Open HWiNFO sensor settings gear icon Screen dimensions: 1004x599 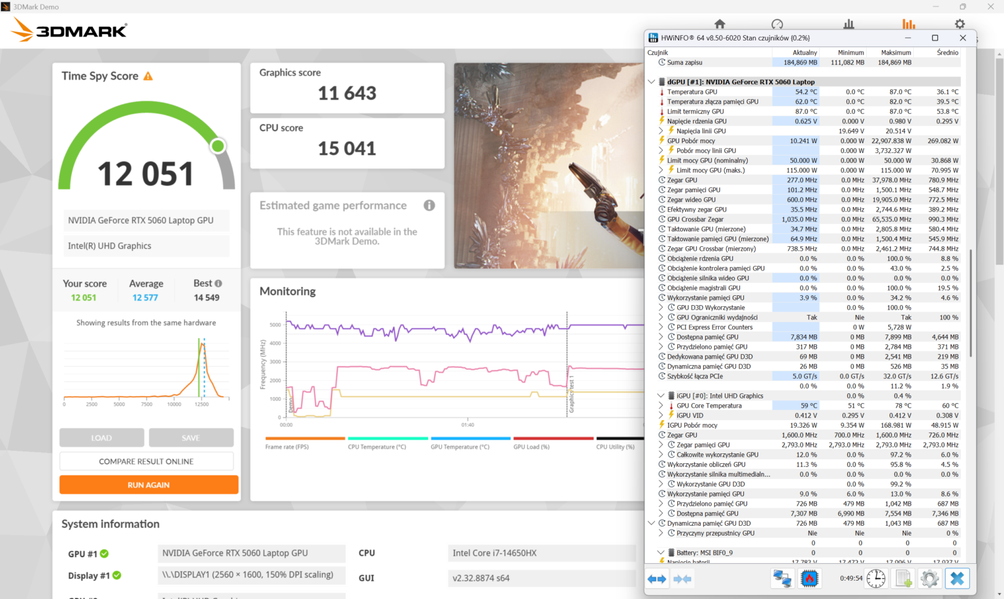coord(929,579)
